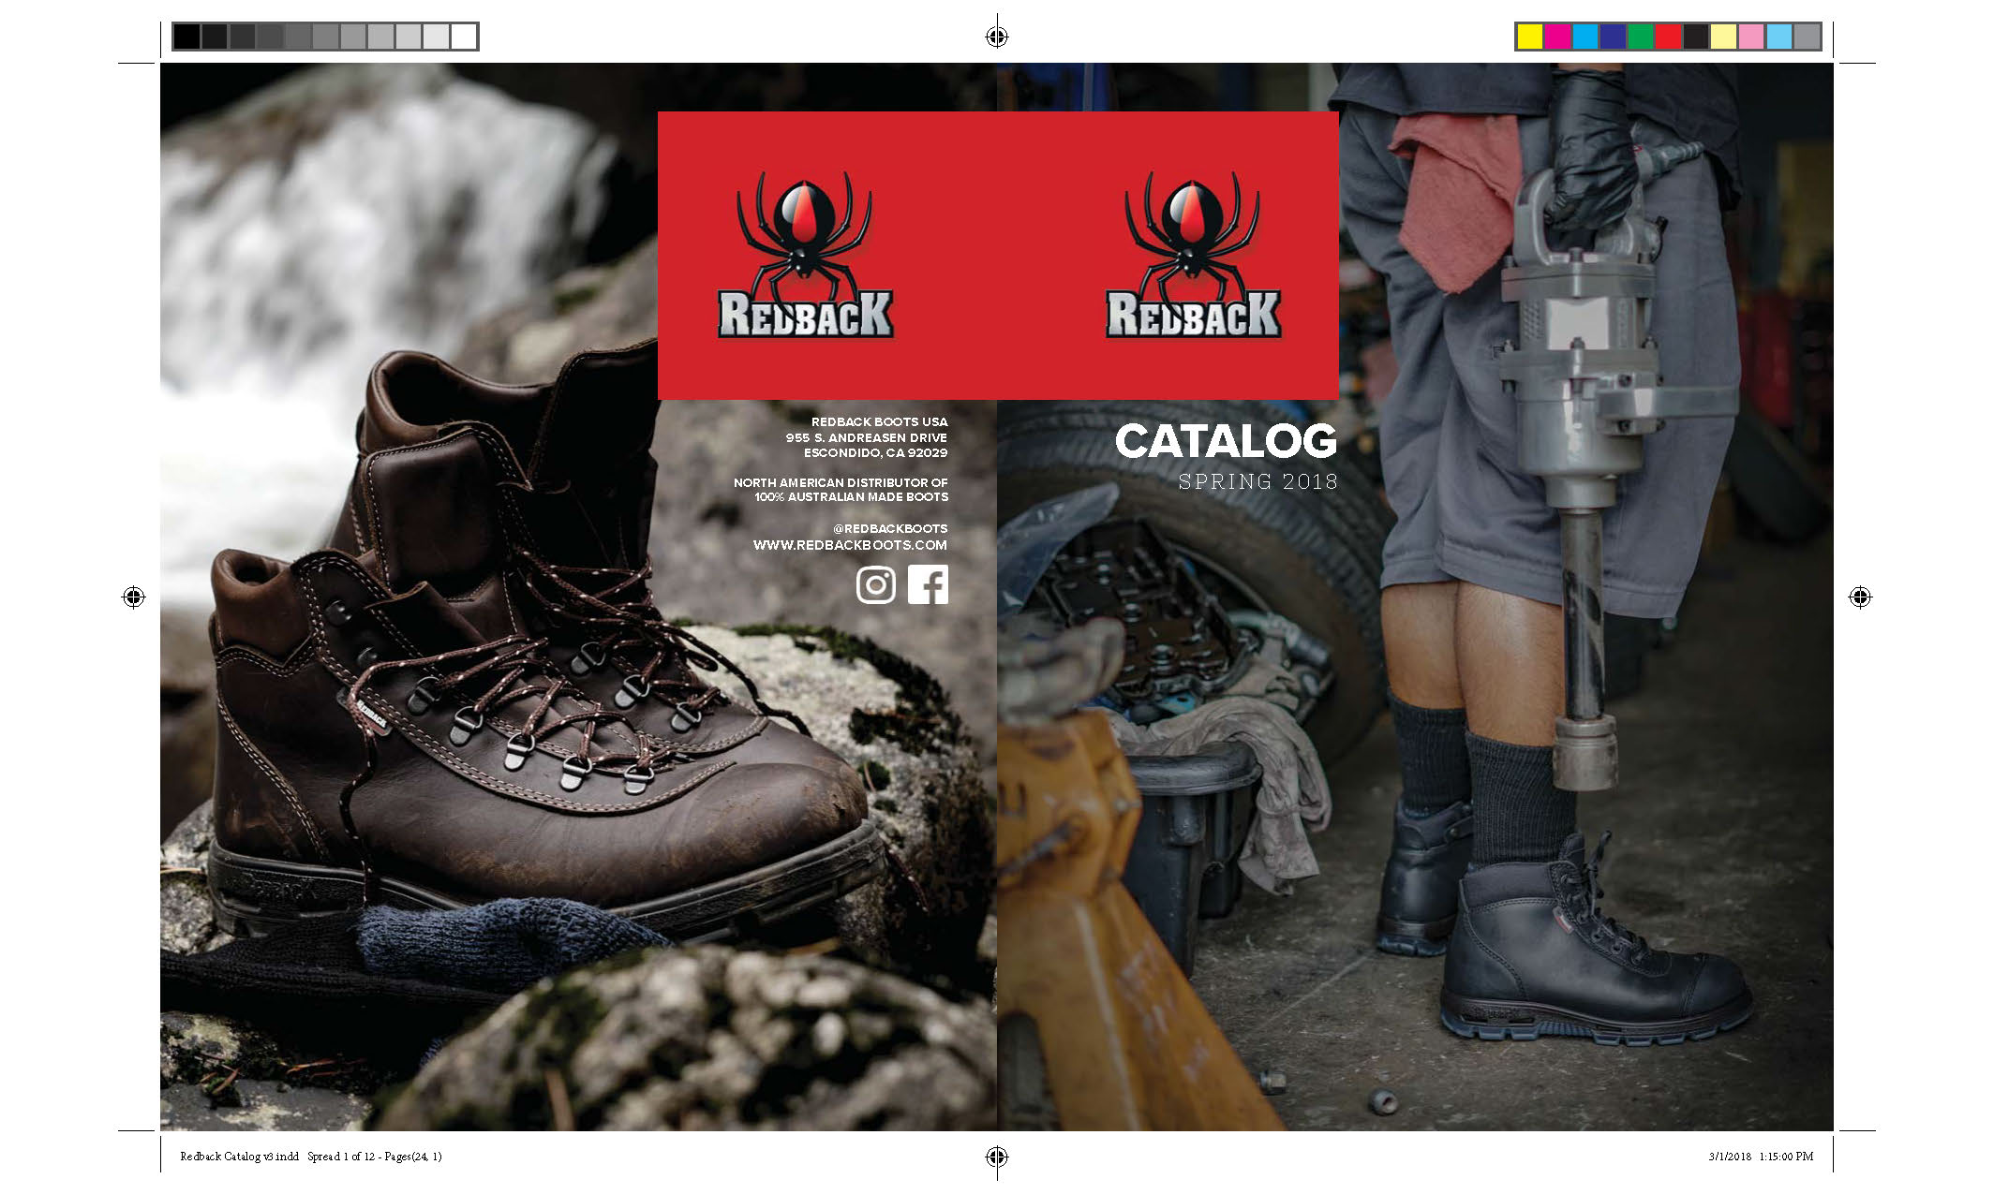Pick the white swatch in grayscale bar
1994x1194 pixels.
pyautogui.click(x=464, y=37)
